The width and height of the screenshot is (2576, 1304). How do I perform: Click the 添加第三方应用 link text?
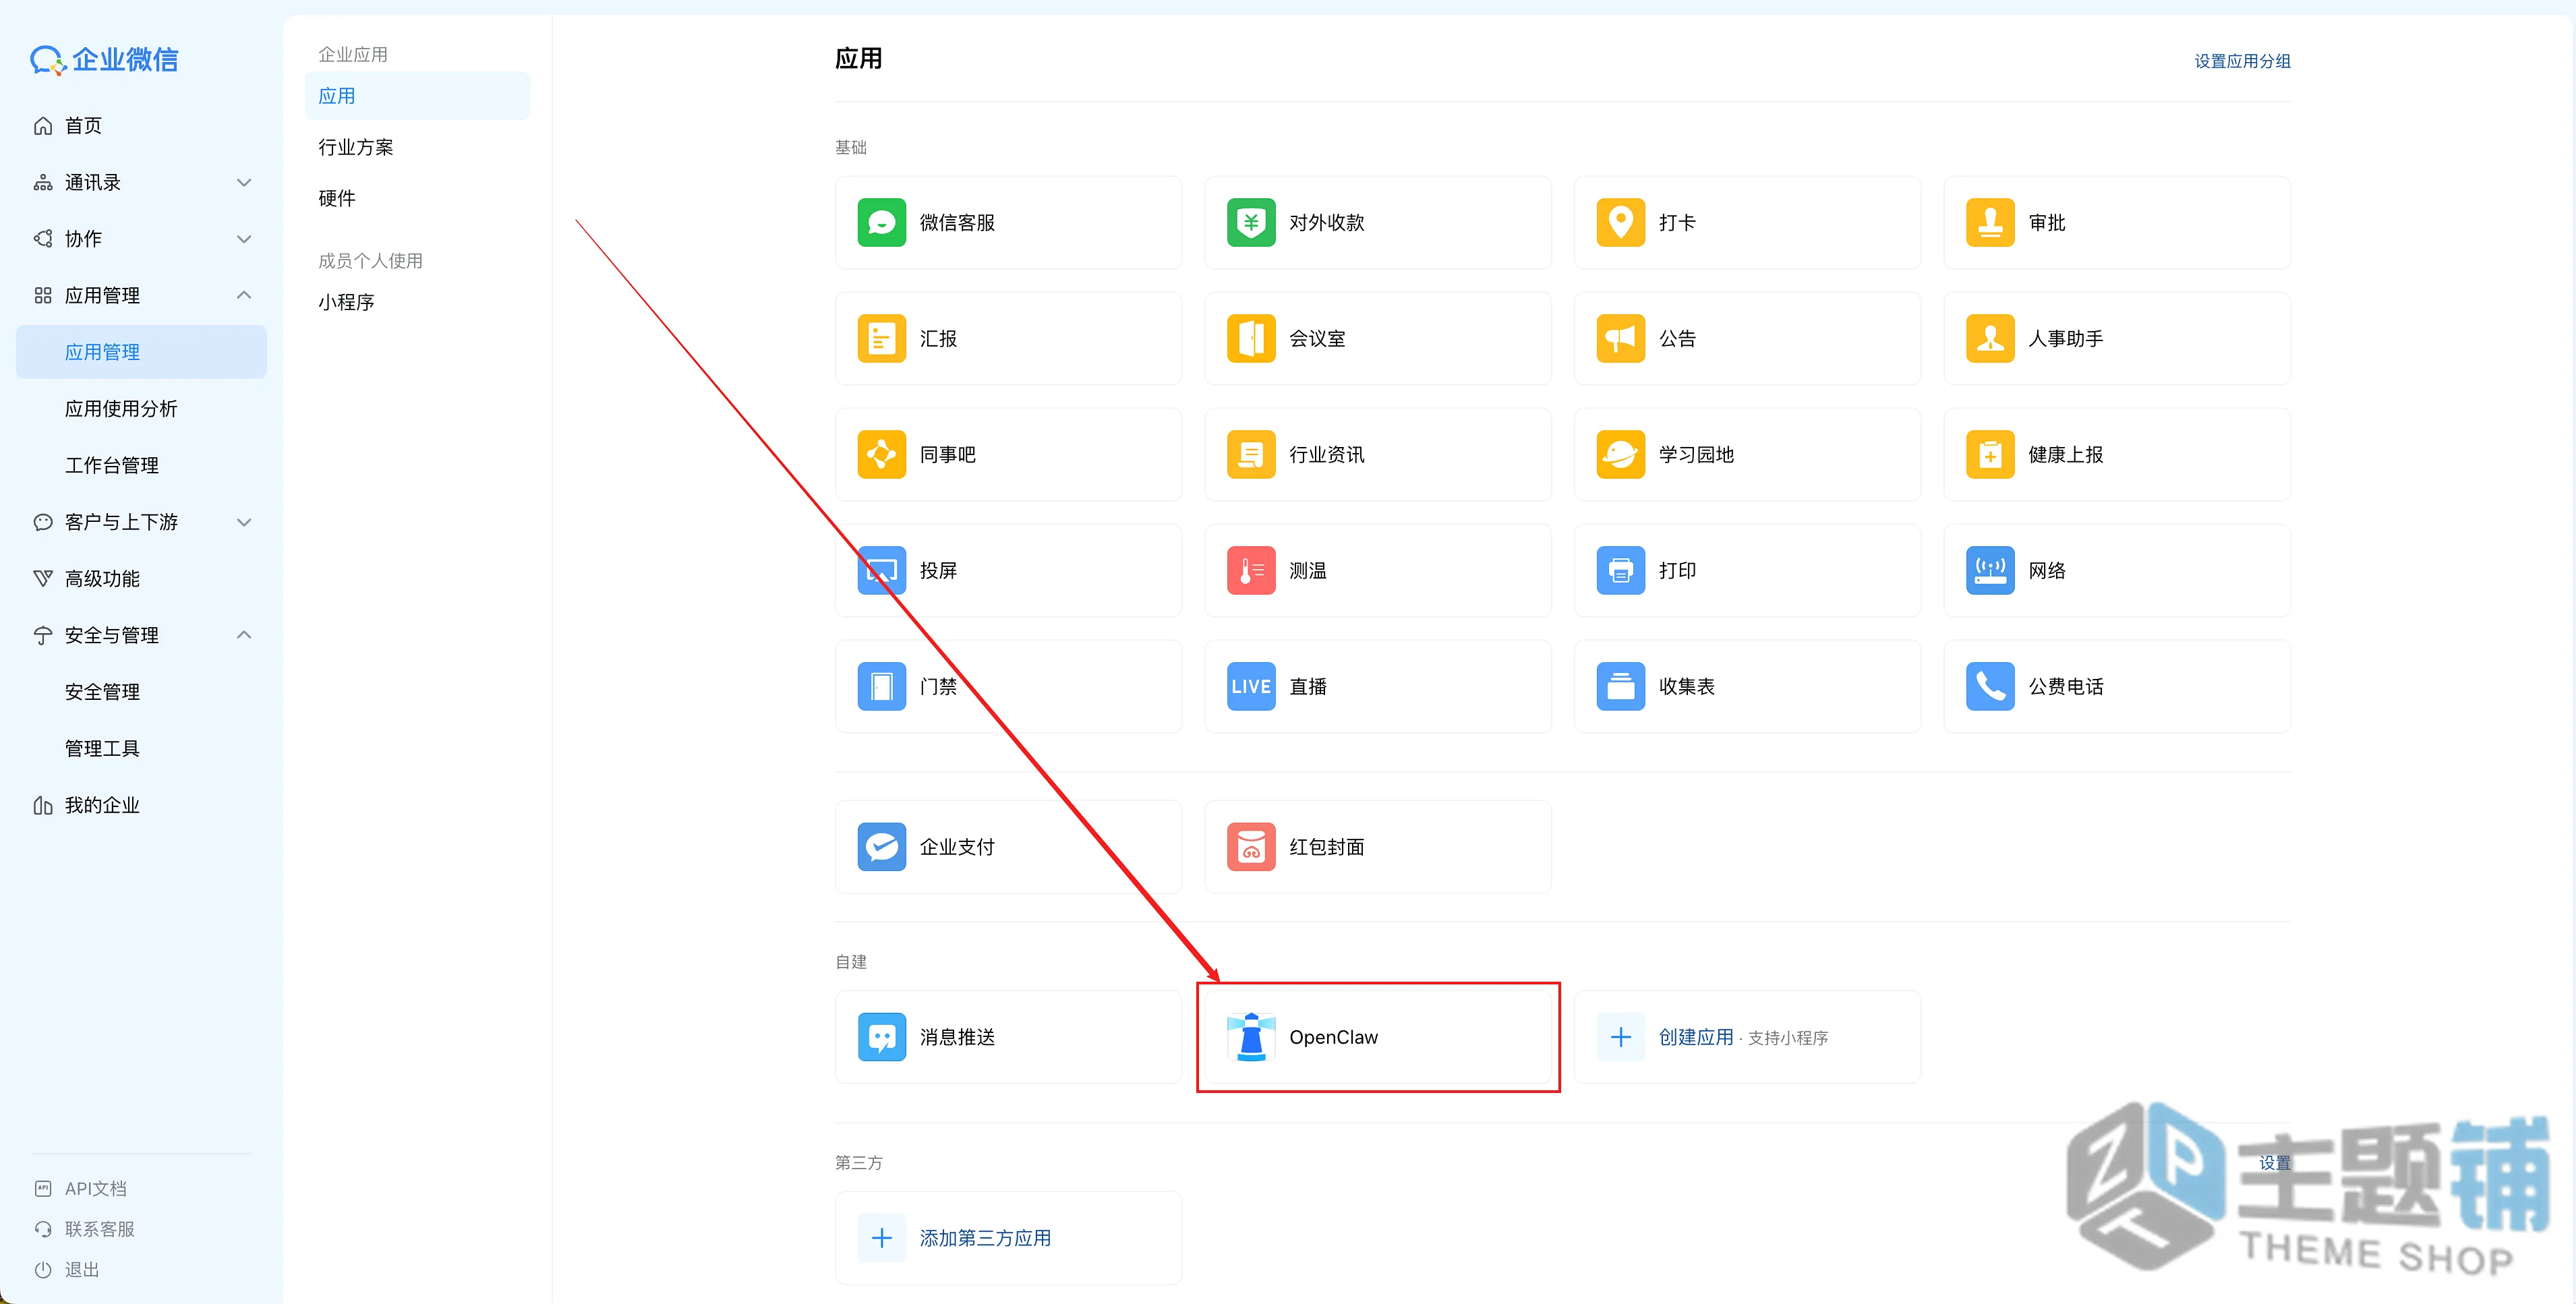[985, 1238]
